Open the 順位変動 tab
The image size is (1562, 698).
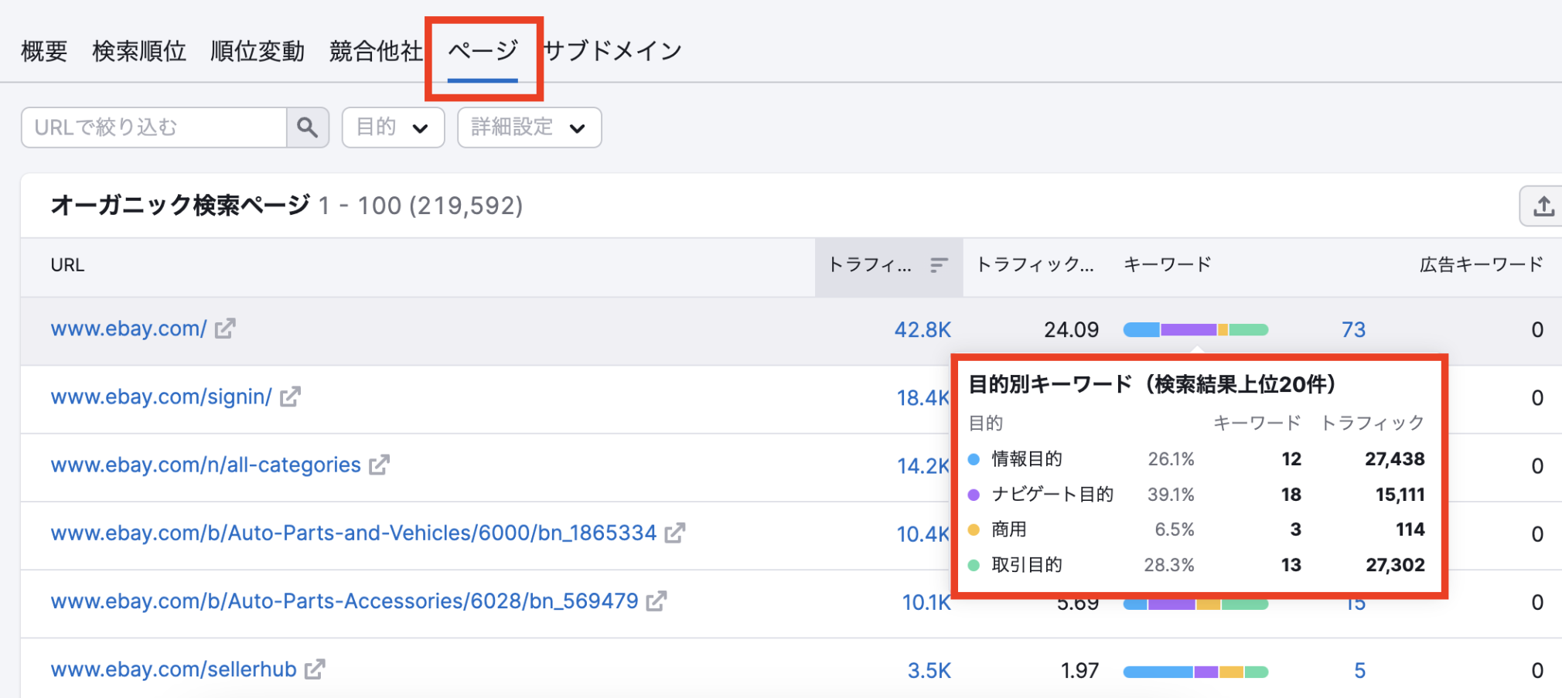coord(257,51)
